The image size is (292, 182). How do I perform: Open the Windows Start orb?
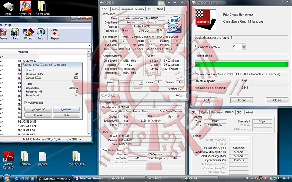pos(7,178)
